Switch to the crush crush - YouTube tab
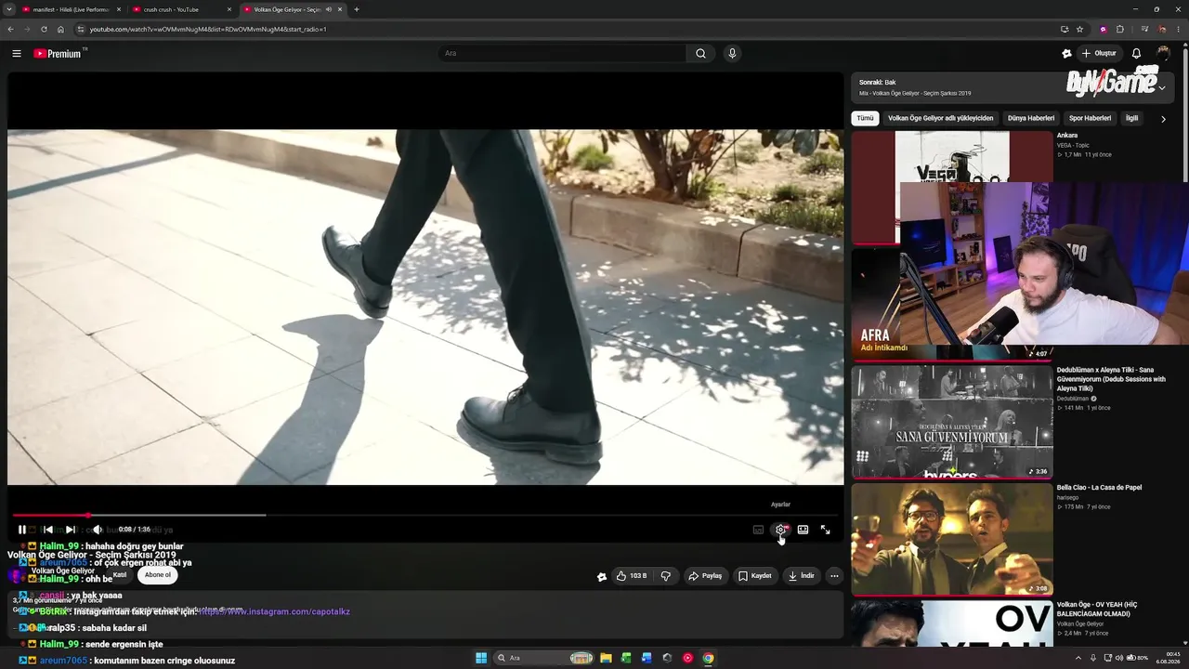 click(182, 9)
